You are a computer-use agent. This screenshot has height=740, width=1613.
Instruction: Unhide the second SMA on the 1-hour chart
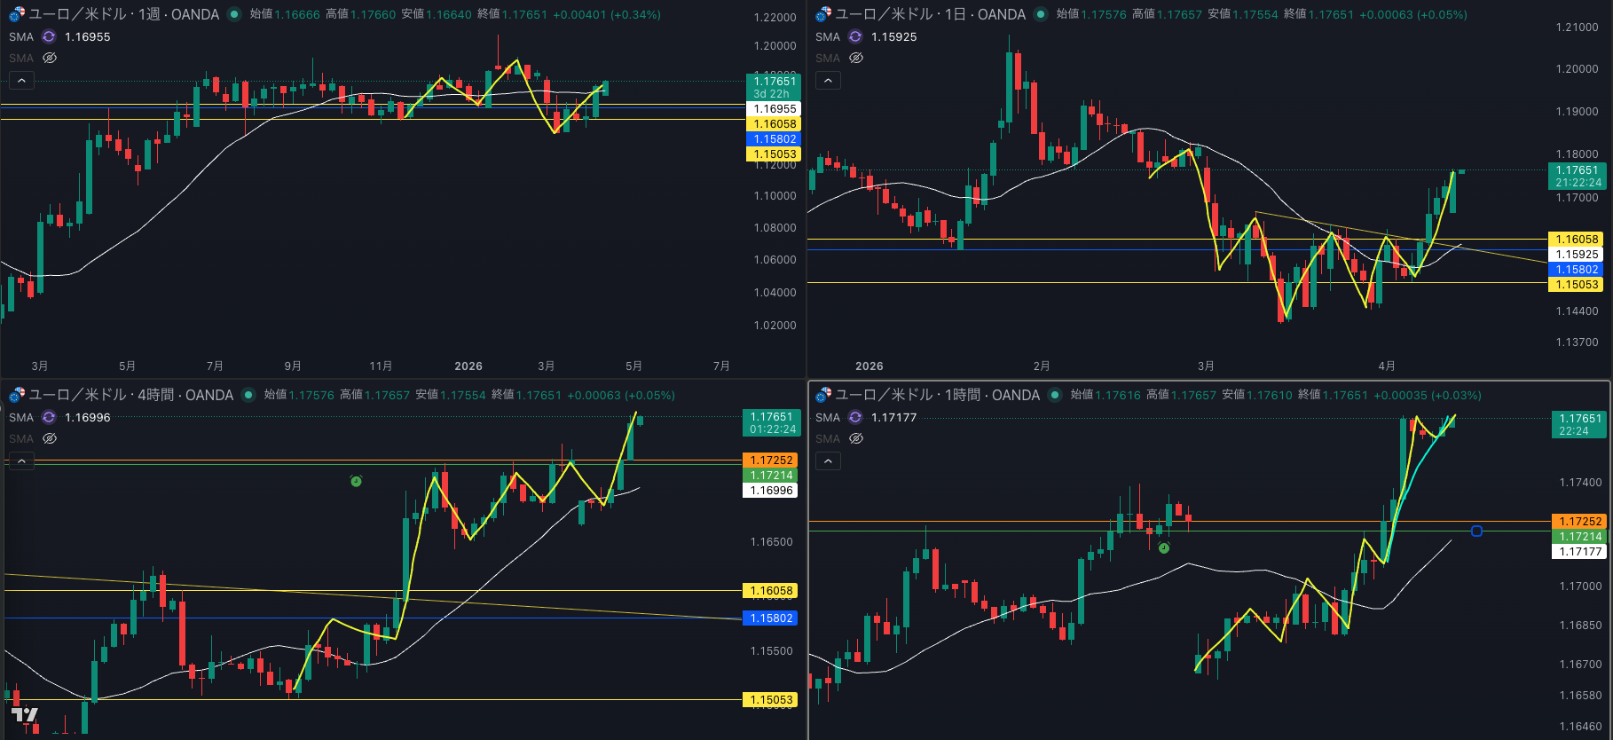tap(856, 438)
